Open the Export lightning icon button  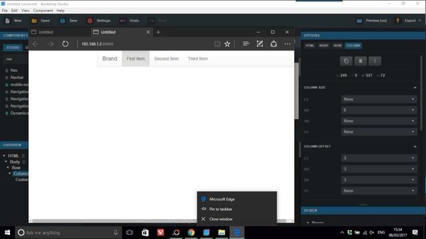(398, 21)
